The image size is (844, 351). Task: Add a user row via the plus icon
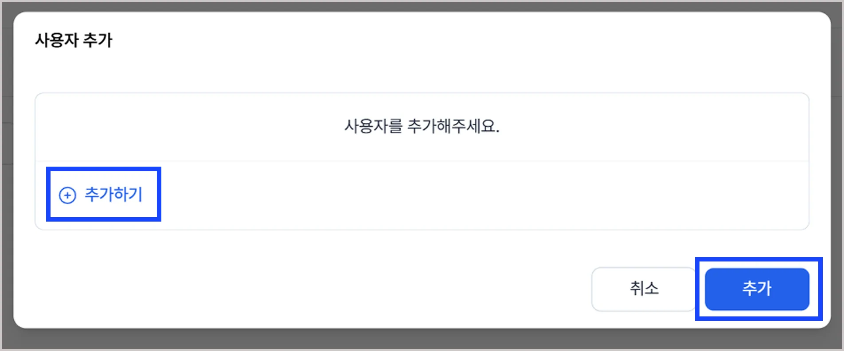pos(67,195)
